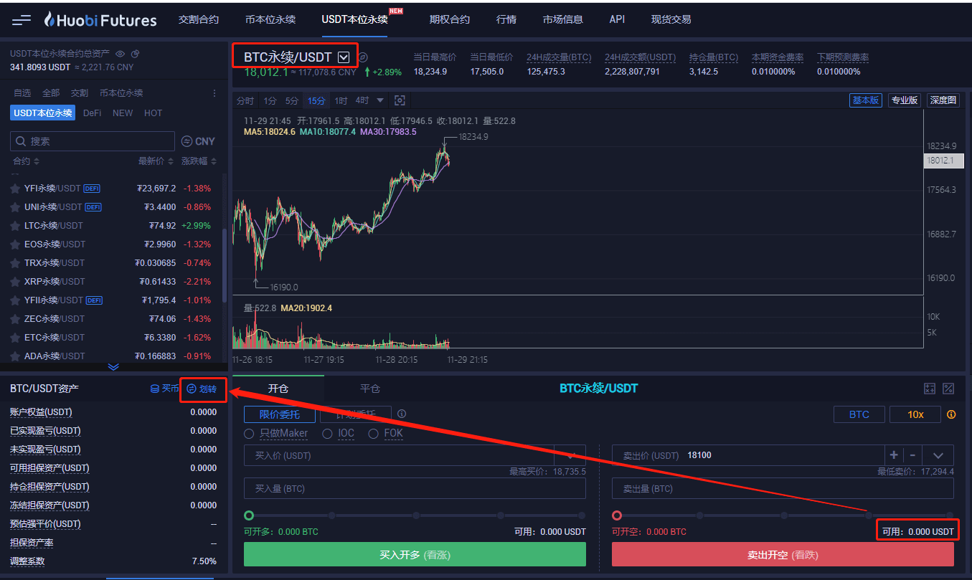Screen dimensions: 972x580
Task: Open the percent fee icon in order panel
Action: (948, 389)
